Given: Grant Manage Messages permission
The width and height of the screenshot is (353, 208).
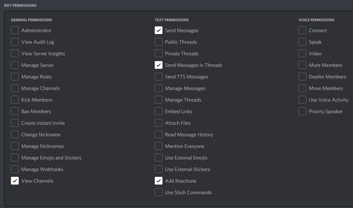Looking at the screenshot, I should (x=158, y=88).
